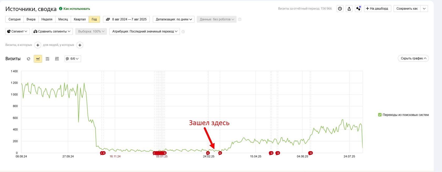Choose the column chart view icon
The height and width of the screenshot is (172, 442).
[57, 59]
